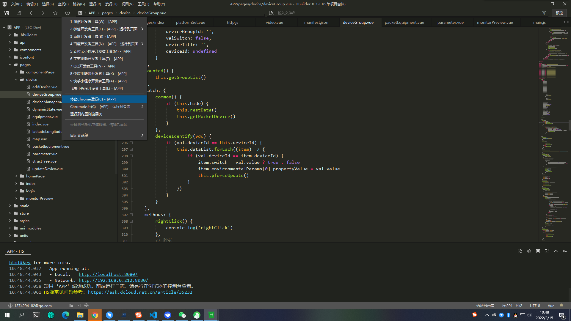The width and height of the screenshot is (571, 321).
Task: Click the bookmark star icon
Action: click(x=55, y=13)
